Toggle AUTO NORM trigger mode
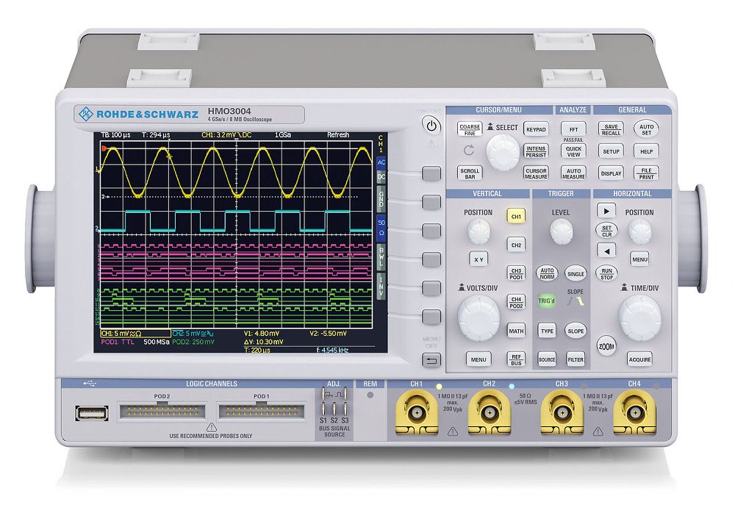The image size is (735, 507). pos(547,273)
